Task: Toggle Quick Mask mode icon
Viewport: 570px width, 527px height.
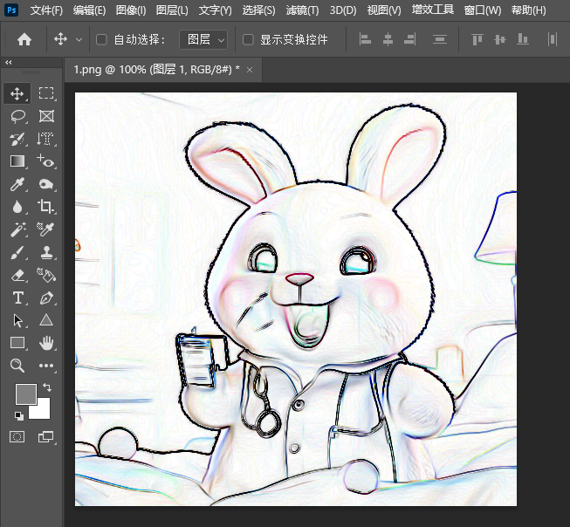Action: click(x=17, y=436)
